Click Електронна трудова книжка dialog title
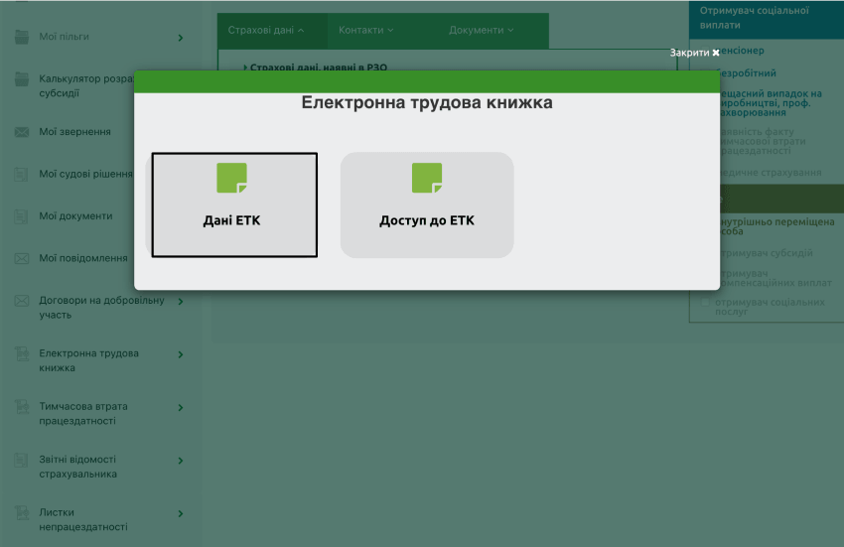Image resolution: width=844 pixels, height=547 pixels. click(x=427, y=102)
